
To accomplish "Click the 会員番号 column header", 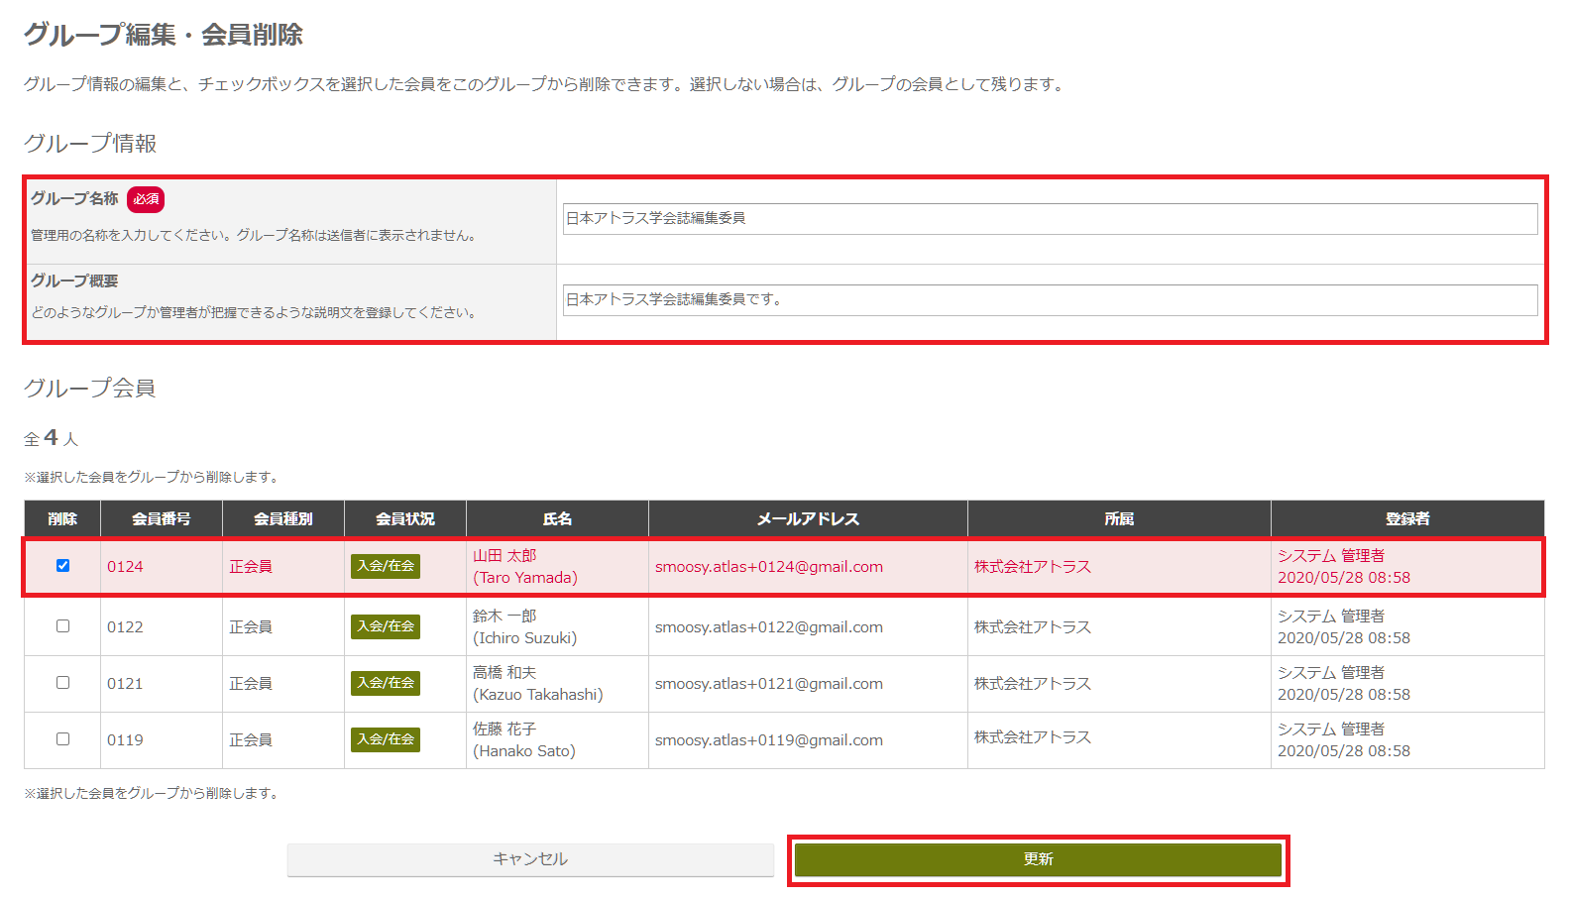I will 162,518.
